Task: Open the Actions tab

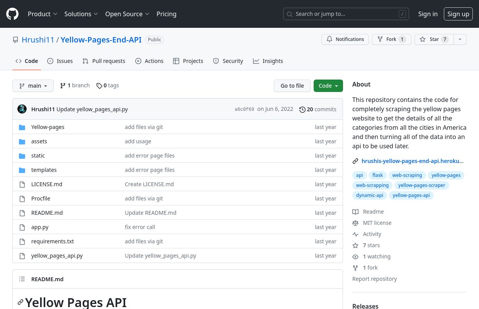Action: (x=149, y=61)
